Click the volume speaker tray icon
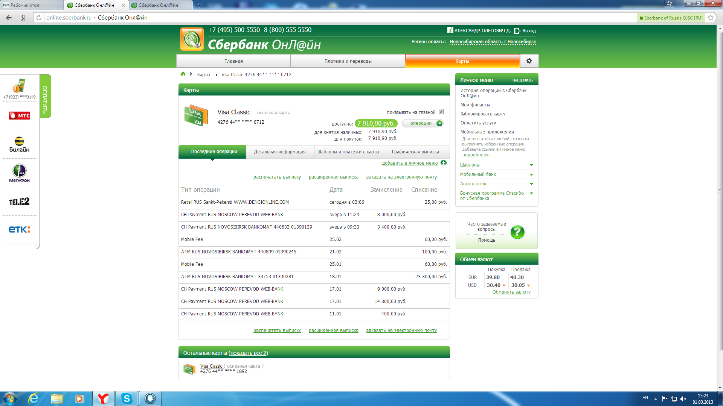The width and height of the screenshot is (723, 406). point(683,399)
